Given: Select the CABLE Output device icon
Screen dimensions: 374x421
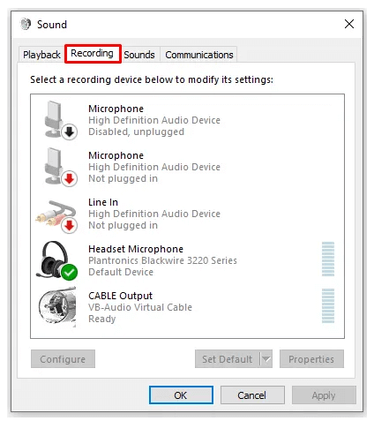Looking at the screenshot, I should pos(57,307).
